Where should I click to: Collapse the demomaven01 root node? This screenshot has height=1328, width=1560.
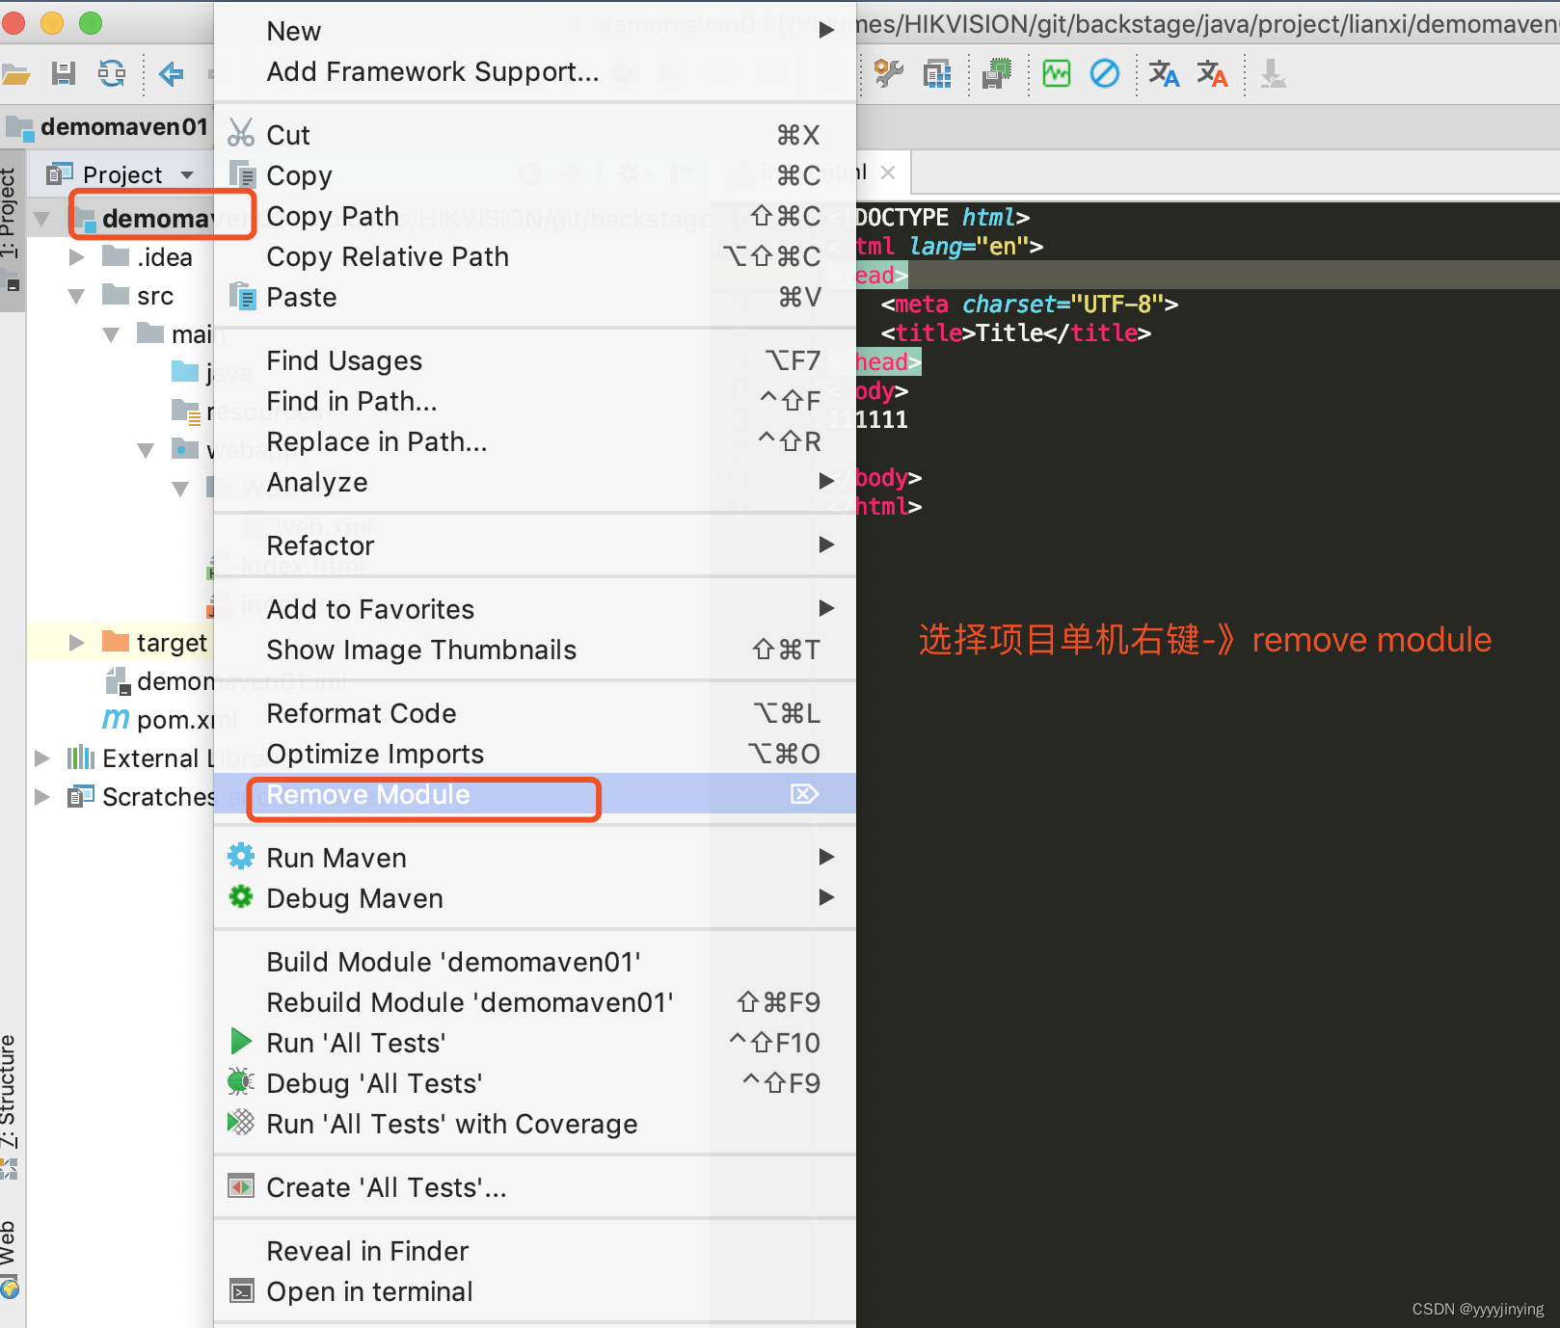pyautogui.click(x=41, y=219)
